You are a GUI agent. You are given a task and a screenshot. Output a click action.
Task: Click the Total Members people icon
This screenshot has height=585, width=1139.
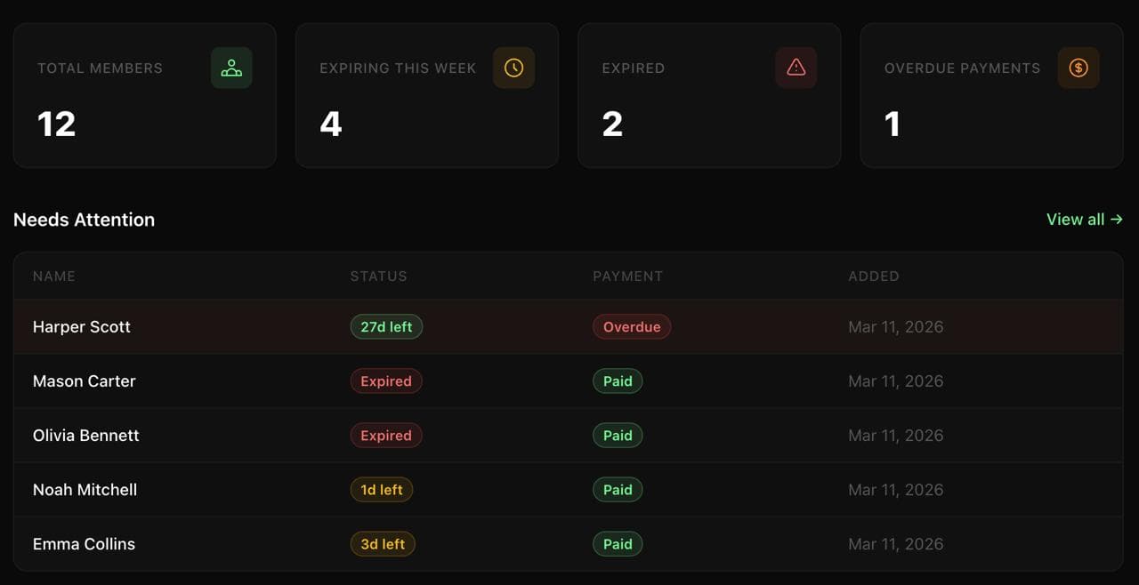(231, 68)
